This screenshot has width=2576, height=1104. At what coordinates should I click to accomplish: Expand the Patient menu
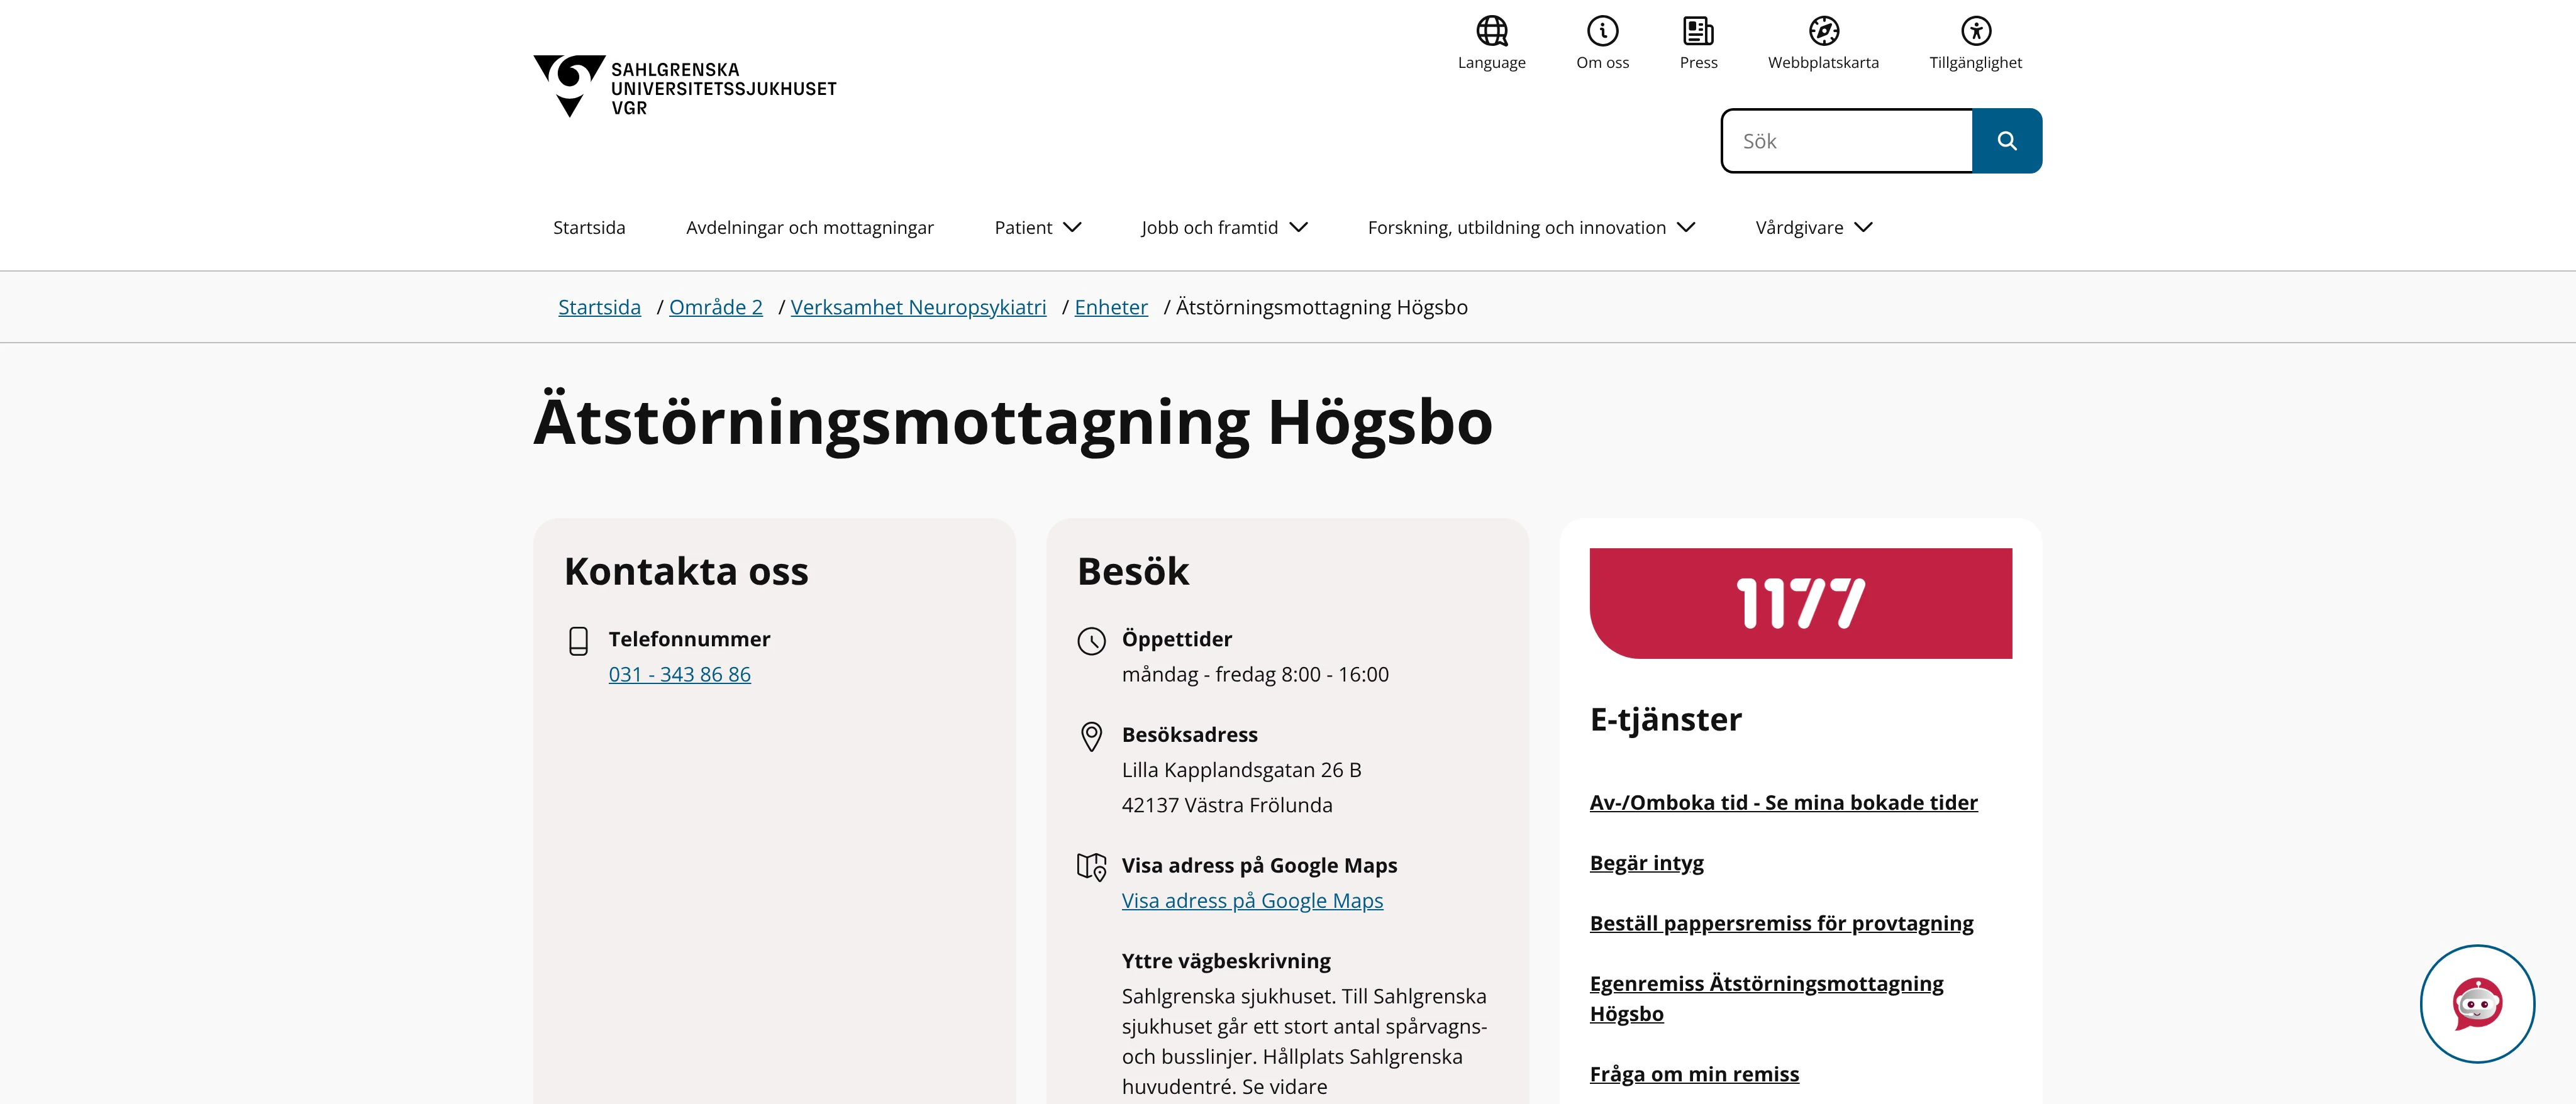tap(1037, 228)
